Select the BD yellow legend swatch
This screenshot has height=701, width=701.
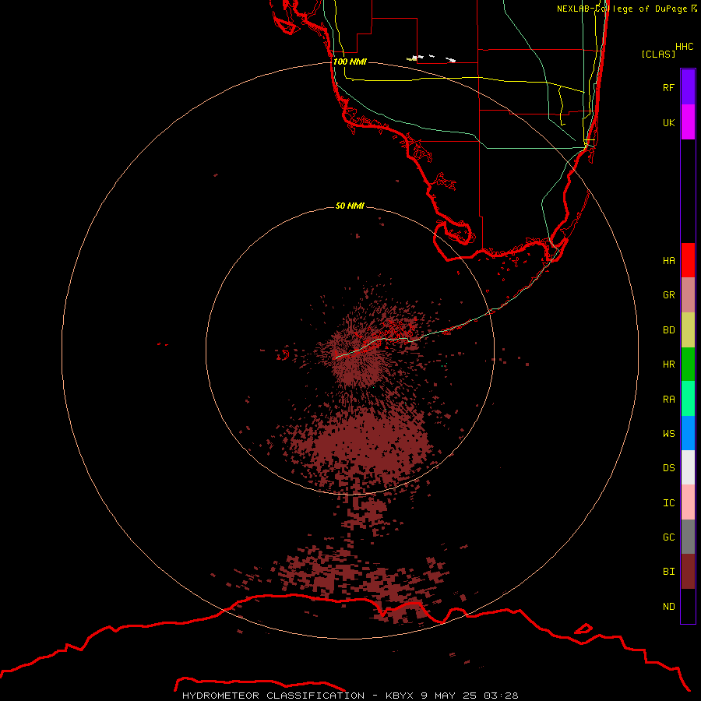[x=688, y=330]
